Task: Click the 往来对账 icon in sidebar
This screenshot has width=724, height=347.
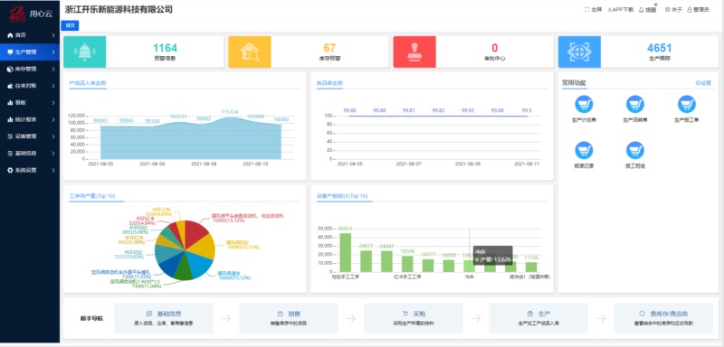Action: 10,86
